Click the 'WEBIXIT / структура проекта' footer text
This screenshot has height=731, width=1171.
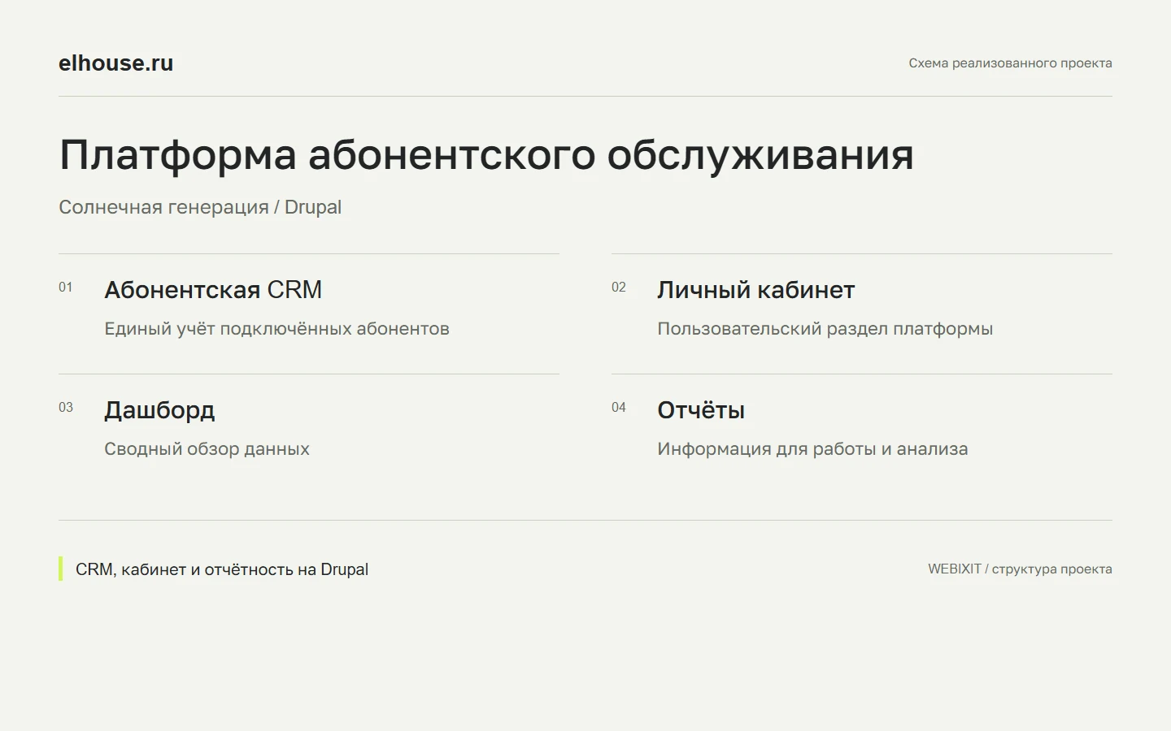[x=1020, y=569]
